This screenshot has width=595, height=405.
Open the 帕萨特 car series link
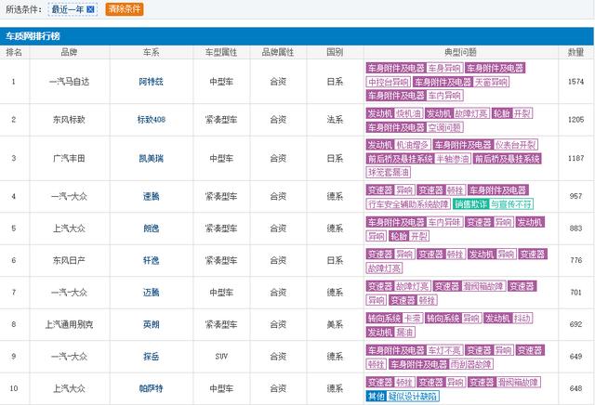point(151,388)
